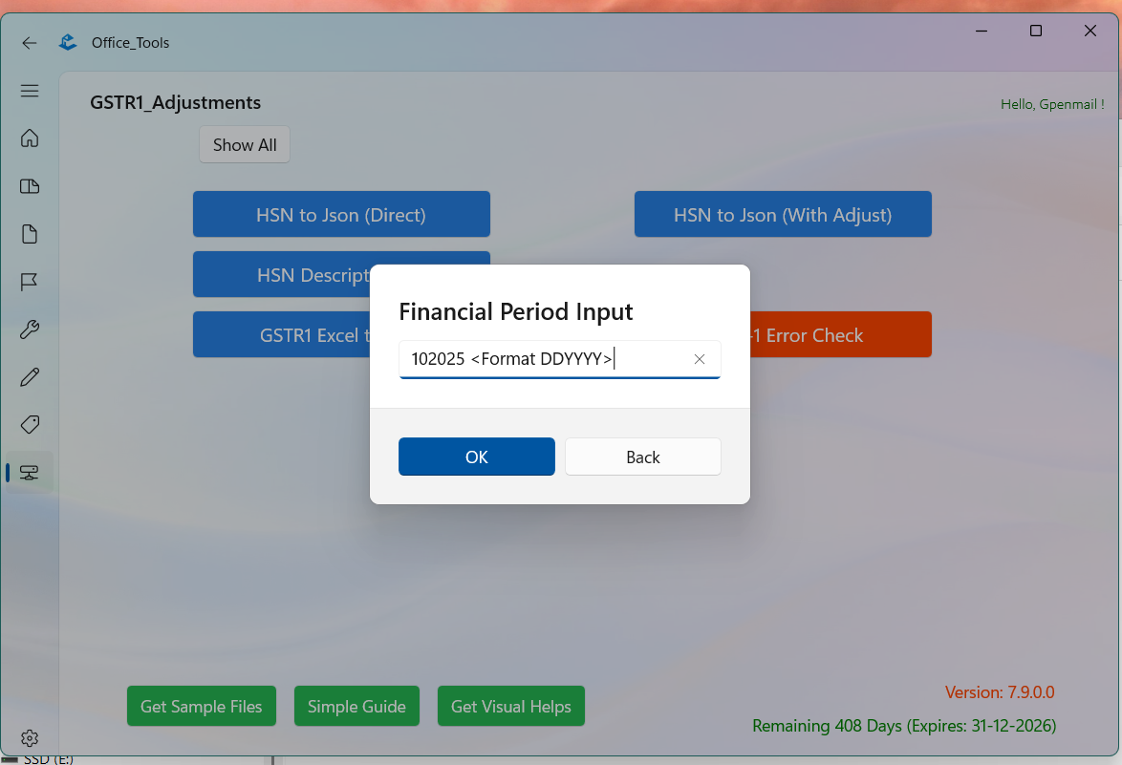Clear the period input with the X
Viewport: 1122px width, 765px height.
click(699, 359)
